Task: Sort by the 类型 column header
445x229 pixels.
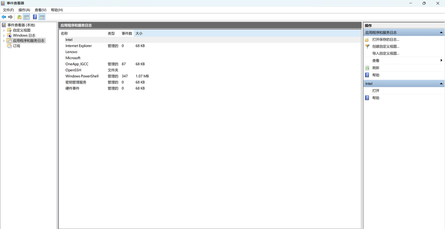Action: point(113,33)
